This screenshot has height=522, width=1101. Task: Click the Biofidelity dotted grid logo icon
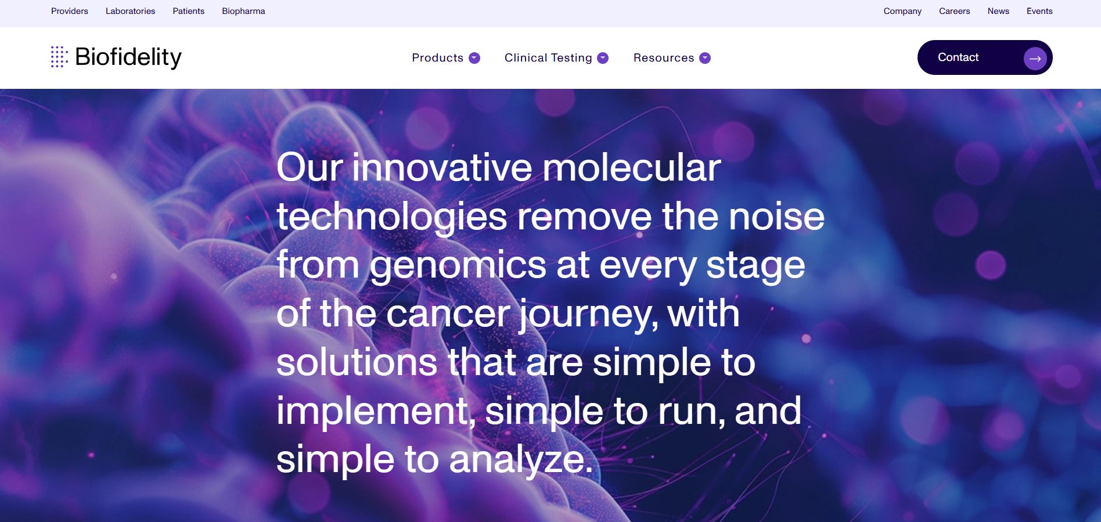click(x=58, y=57)
